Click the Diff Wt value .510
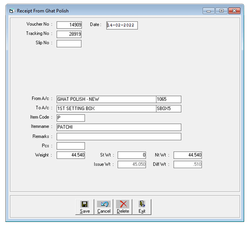 point(188,164)
